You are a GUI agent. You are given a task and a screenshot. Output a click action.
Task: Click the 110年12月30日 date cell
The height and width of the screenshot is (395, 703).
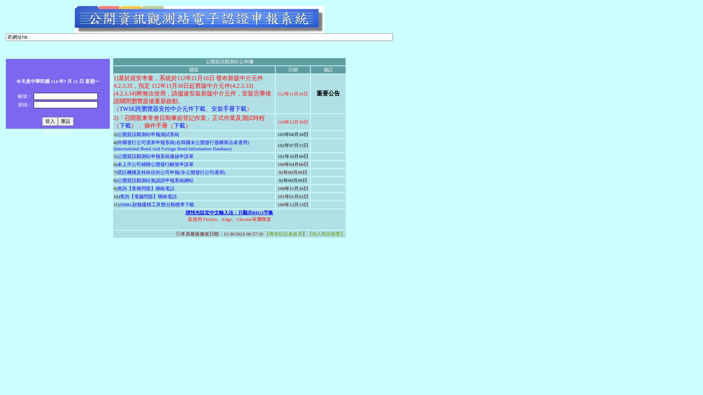[x=293, y=122]
